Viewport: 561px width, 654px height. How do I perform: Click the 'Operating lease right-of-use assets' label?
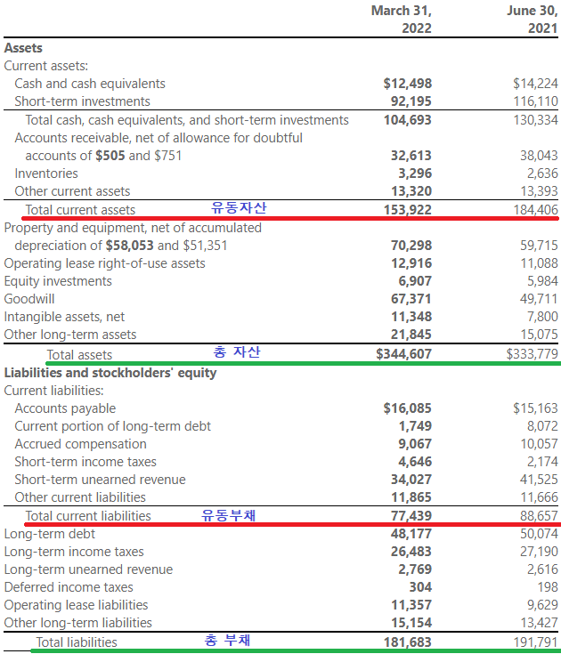click(104, 263)
